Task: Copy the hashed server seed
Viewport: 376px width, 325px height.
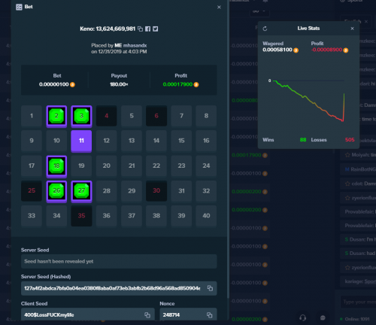Action: [210, 288]
